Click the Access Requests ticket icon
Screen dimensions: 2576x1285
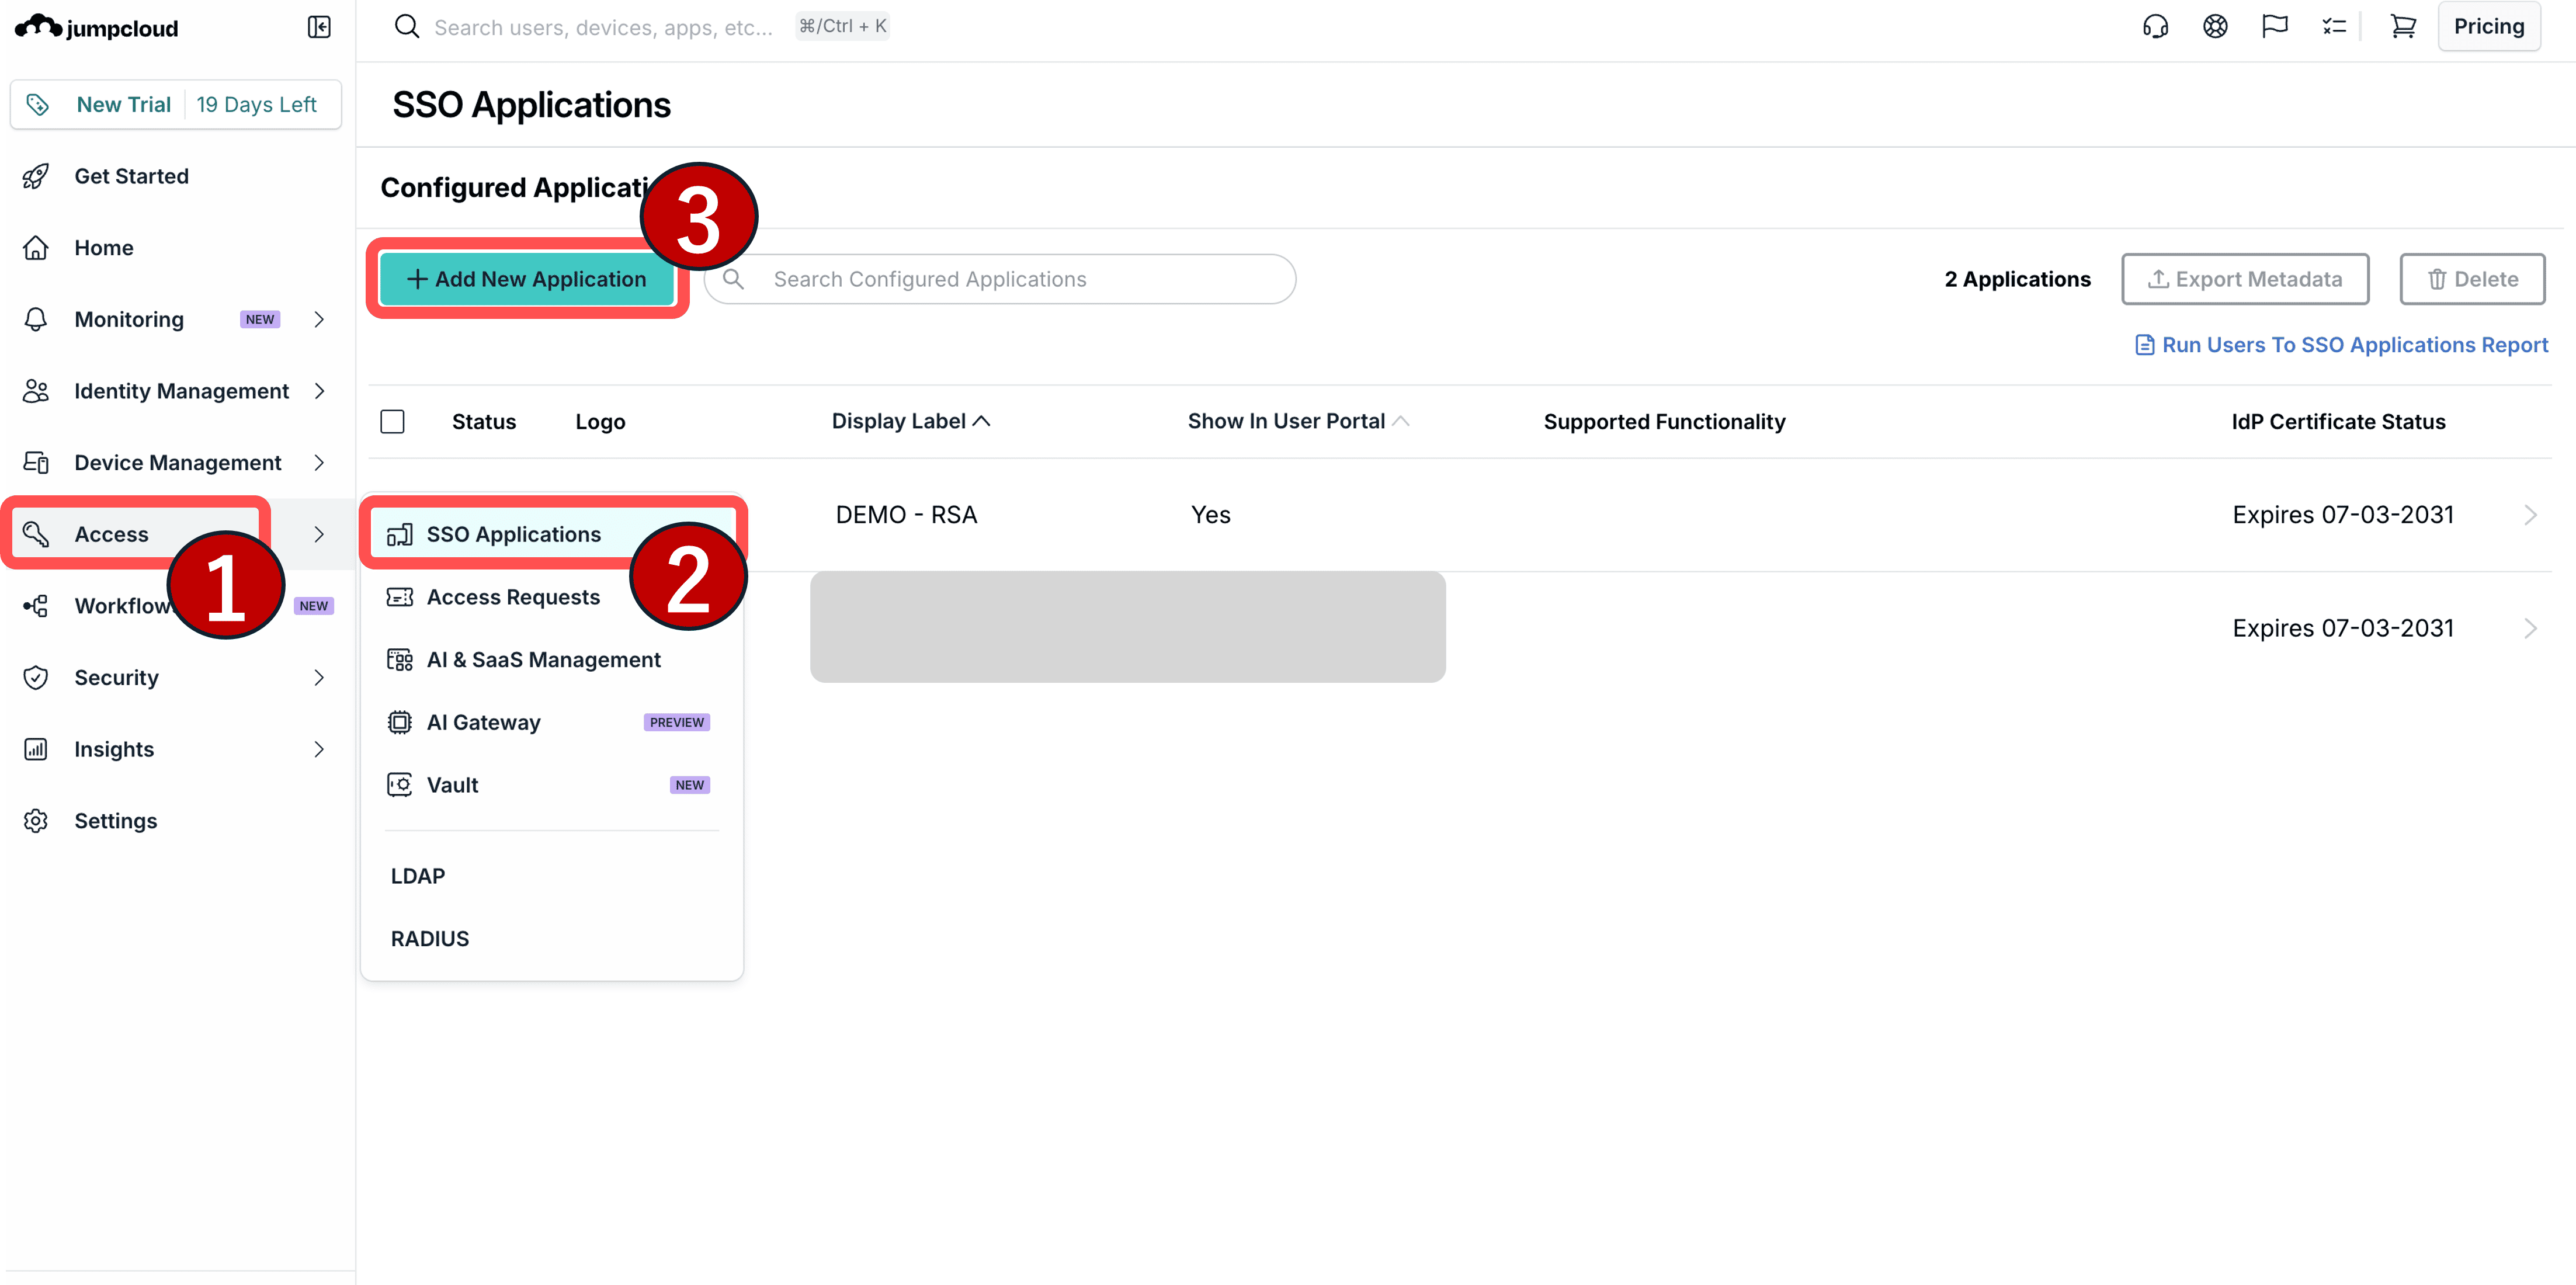click(x=400, y=597)
